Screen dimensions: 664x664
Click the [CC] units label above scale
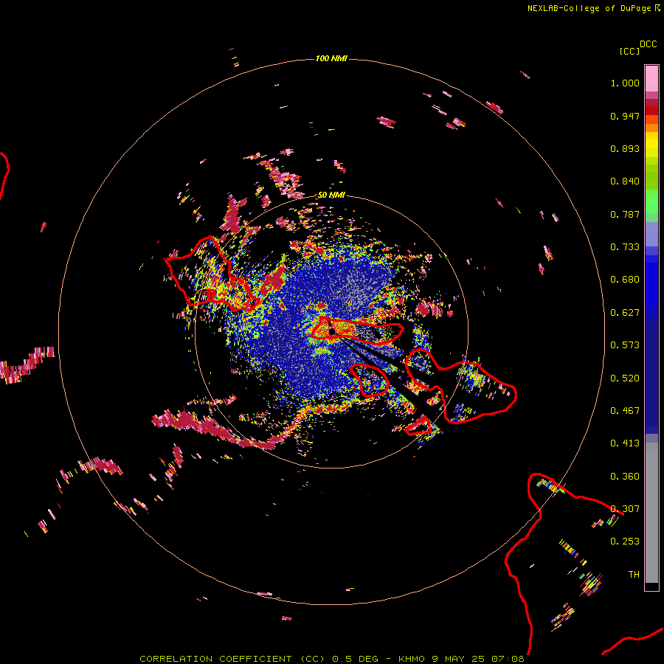pos(629,51)
